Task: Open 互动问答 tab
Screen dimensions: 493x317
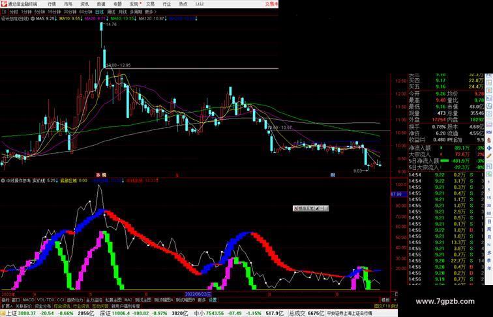Action: (100, 306)
